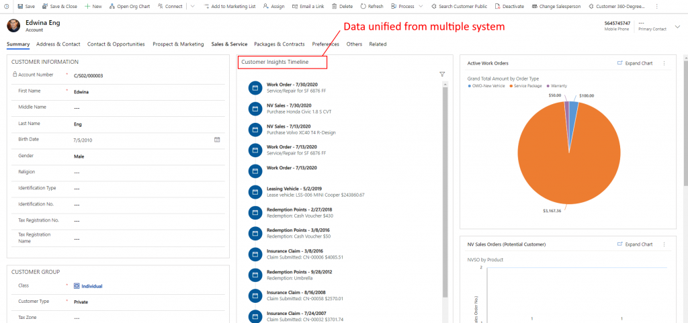
Task: Click the Leasing Vehicle 5/2/2019 timeline icon
Action: [x=255, y=192]
